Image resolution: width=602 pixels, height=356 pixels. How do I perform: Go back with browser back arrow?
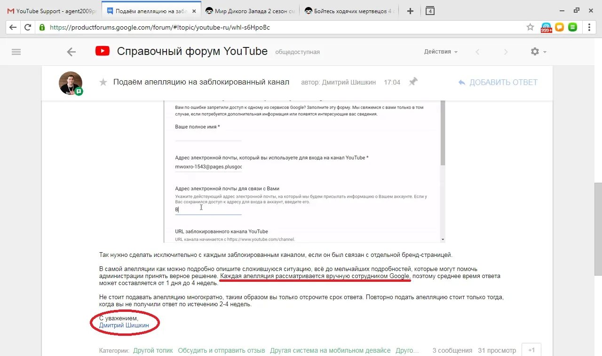[13, 27]
